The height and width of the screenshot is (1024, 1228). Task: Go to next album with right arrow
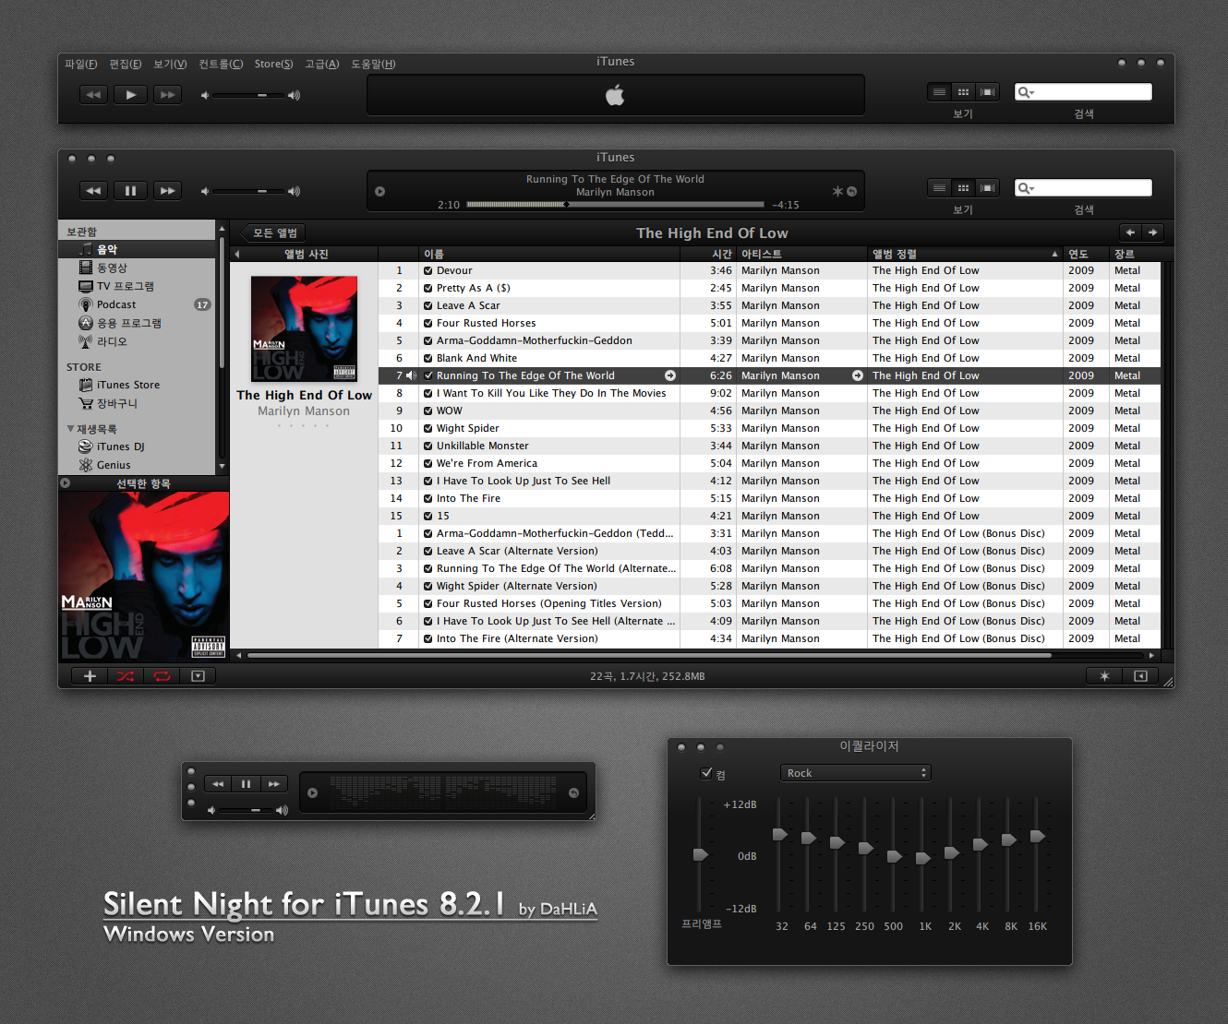pyautogui.click(x=1153, y=232)
